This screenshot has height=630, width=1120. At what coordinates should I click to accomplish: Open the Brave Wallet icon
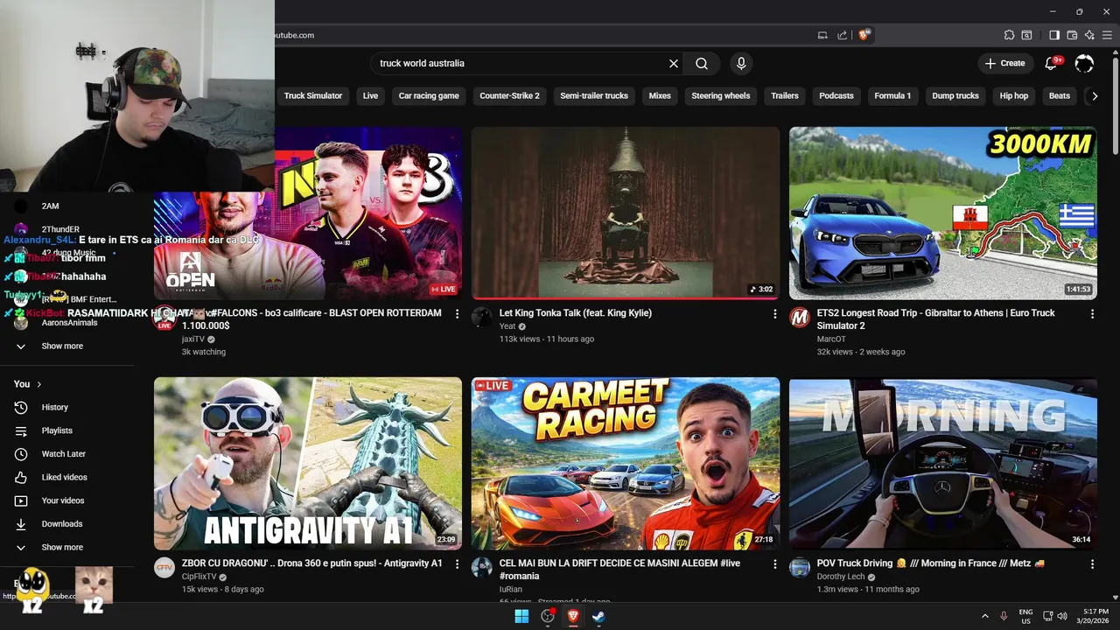(1072, 35)
